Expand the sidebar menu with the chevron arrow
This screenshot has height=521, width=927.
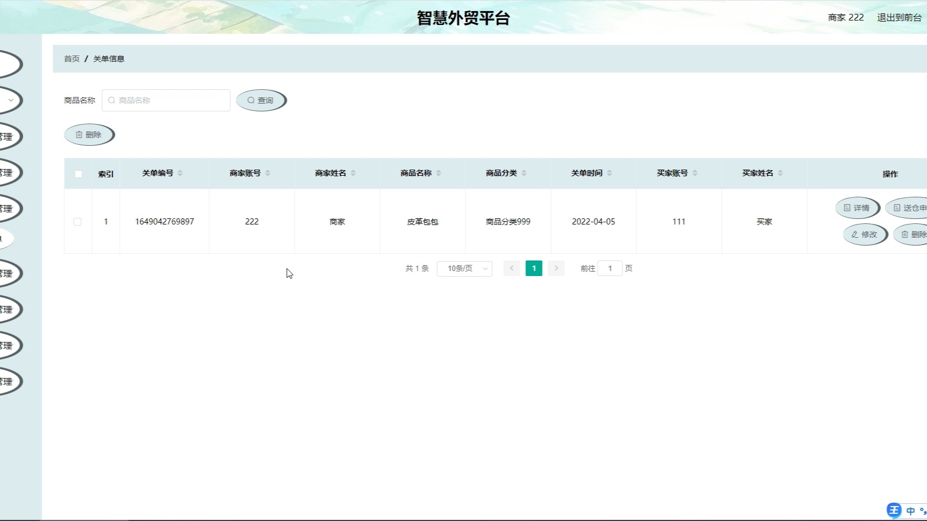point(11,100)
